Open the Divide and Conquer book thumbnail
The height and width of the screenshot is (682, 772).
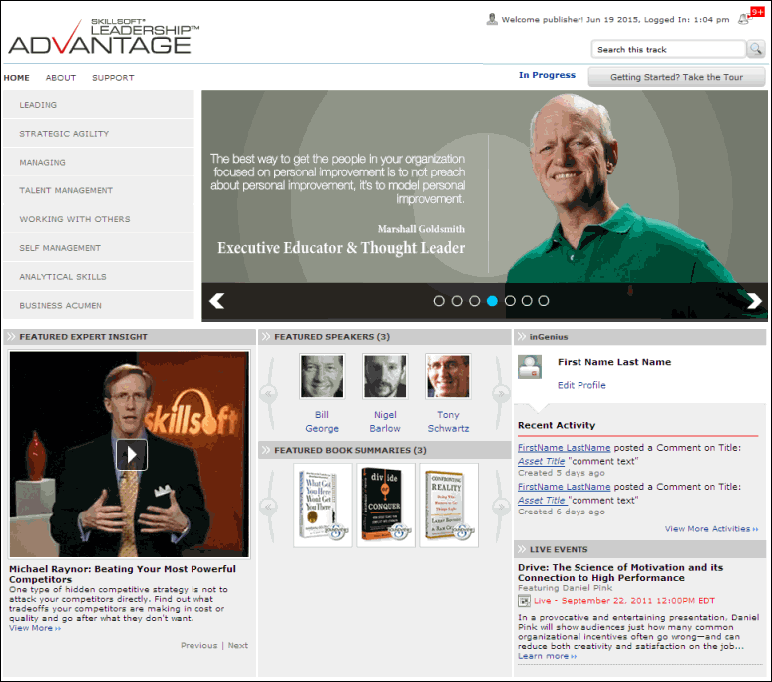pos(386,505)
